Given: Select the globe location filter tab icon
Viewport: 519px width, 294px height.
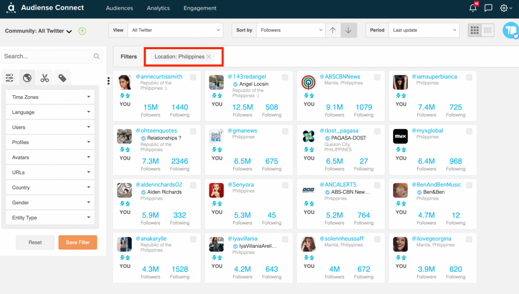Looking at the screenshot, I should point(27,78).
